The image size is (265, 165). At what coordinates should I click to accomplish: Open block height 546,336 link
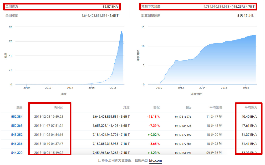(x=17, y=144)
